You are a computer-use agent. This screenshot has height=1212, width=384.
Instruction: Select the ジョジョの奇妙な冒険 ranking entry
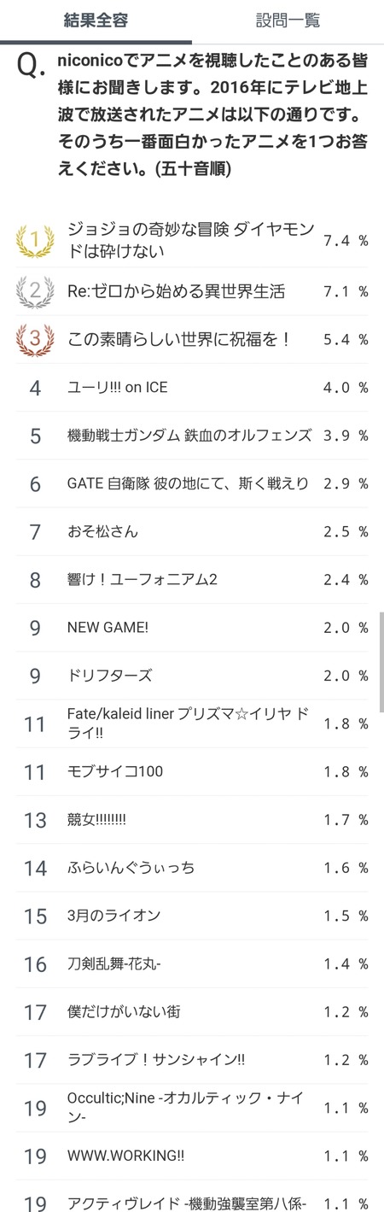tap(192, 241)
